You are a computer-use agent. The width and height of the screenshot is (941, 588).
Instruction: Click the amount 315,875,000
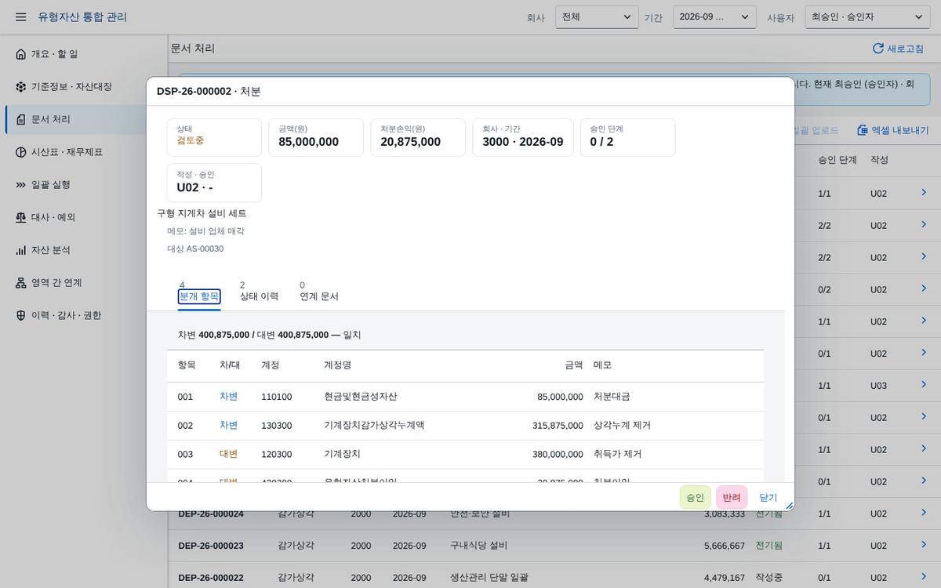coord(558,426)
